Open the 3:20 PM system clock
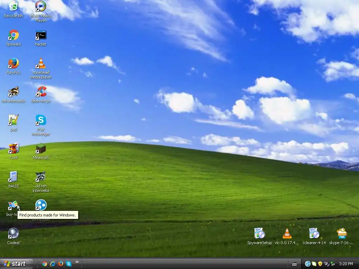Image resolution: width=359 pixels, height=269 pixels. (x=346, y=264)
